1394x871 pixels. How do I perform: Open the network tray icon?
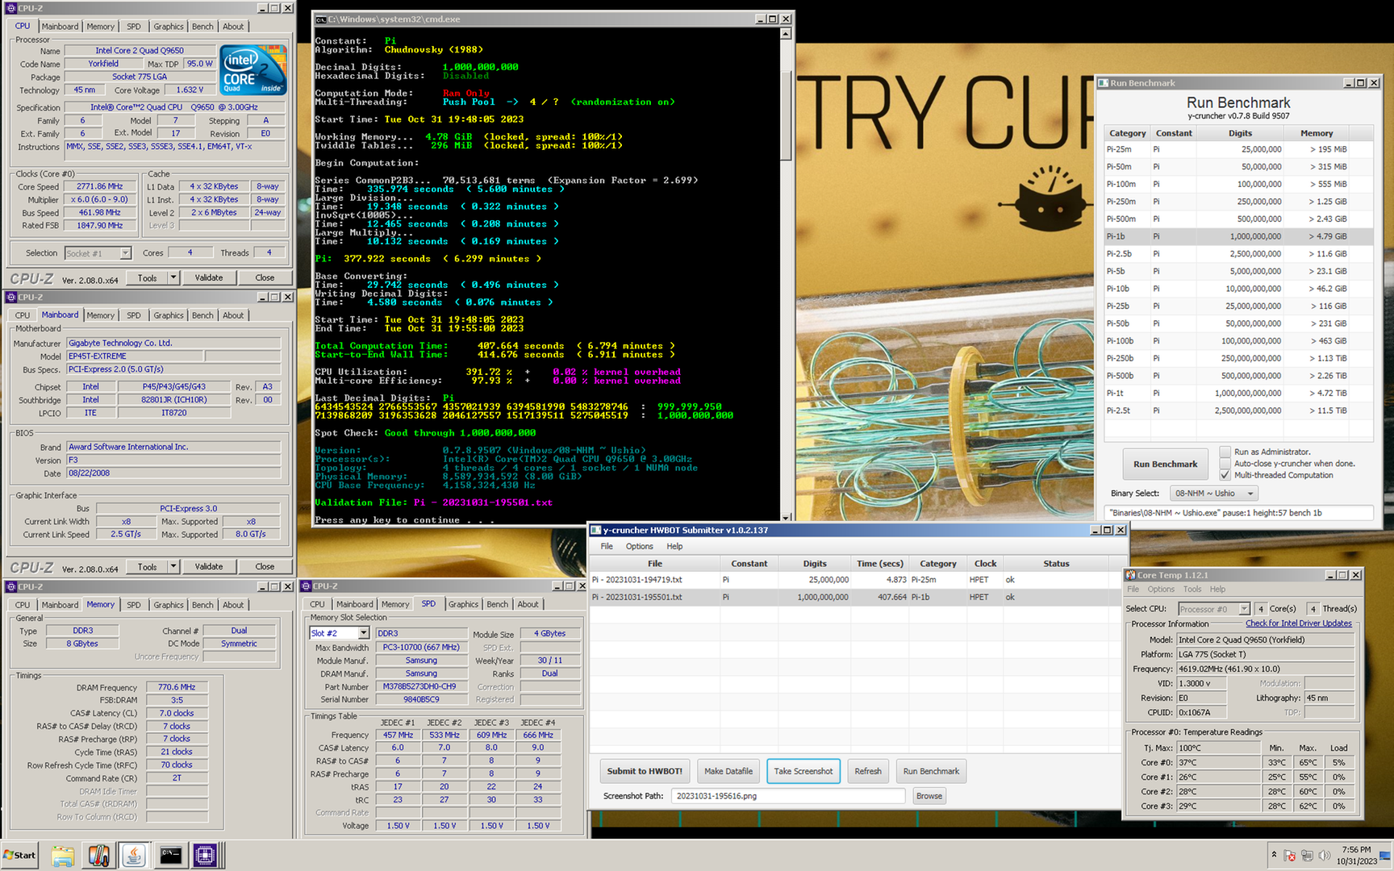(1306, 856)
